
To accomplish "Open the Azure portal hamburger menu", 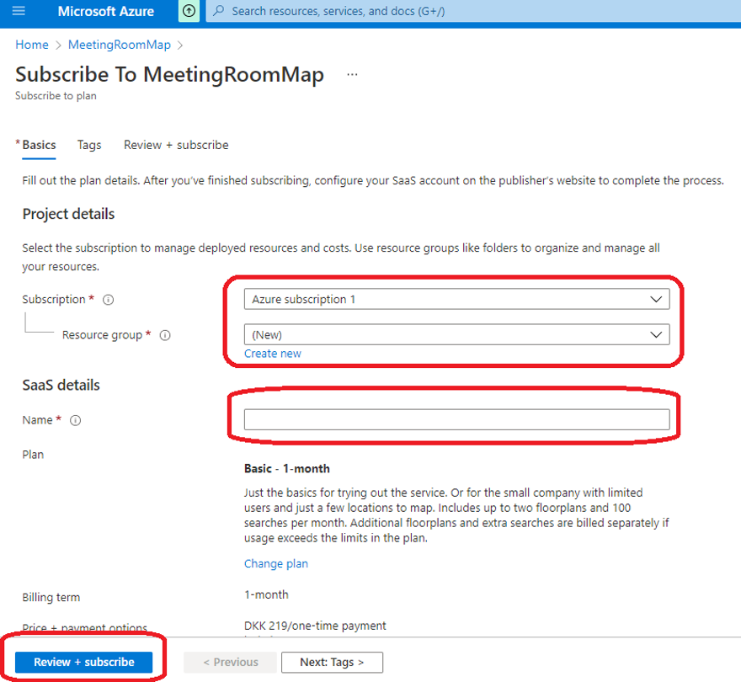I will 19,10.
